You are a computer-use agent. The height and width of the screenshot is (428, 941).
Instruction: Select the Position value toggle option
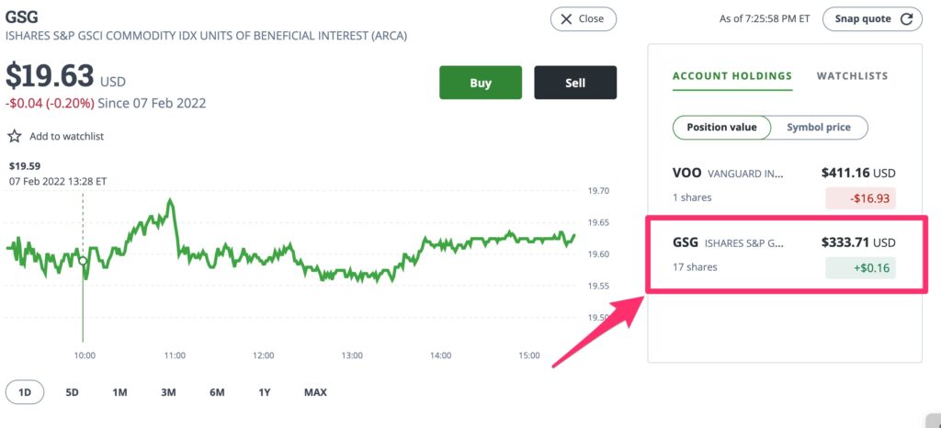coord(721,127)
